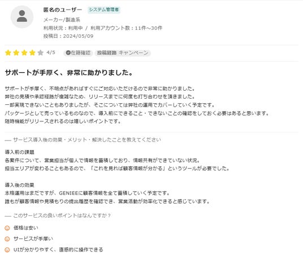303x256 pixels.
Task: Click the 投稿日 2024/05/09 date line
Action: coord(68,36)
